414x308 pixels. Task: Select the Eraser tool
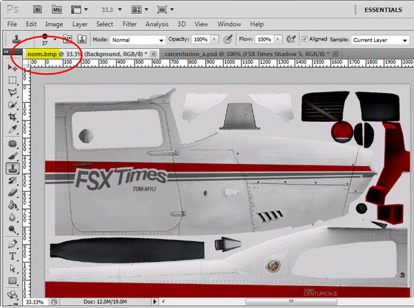(12, 192)
